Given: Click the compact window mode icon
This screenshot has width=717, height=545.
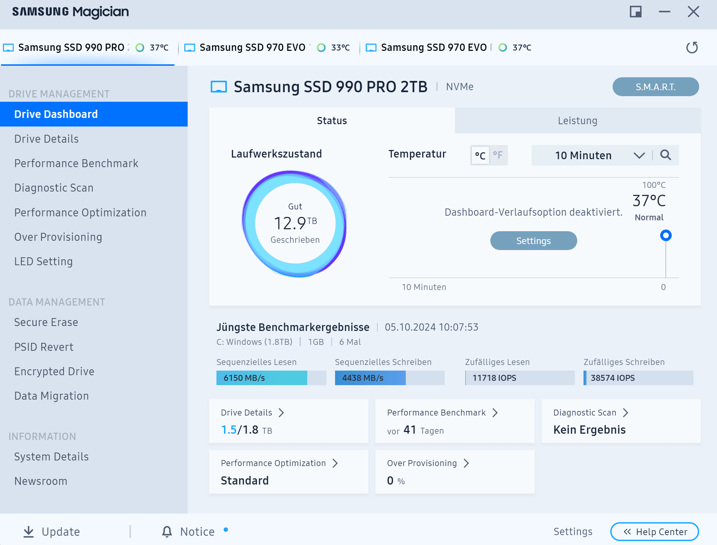Looking at the screenshot, I should (635, 12).
